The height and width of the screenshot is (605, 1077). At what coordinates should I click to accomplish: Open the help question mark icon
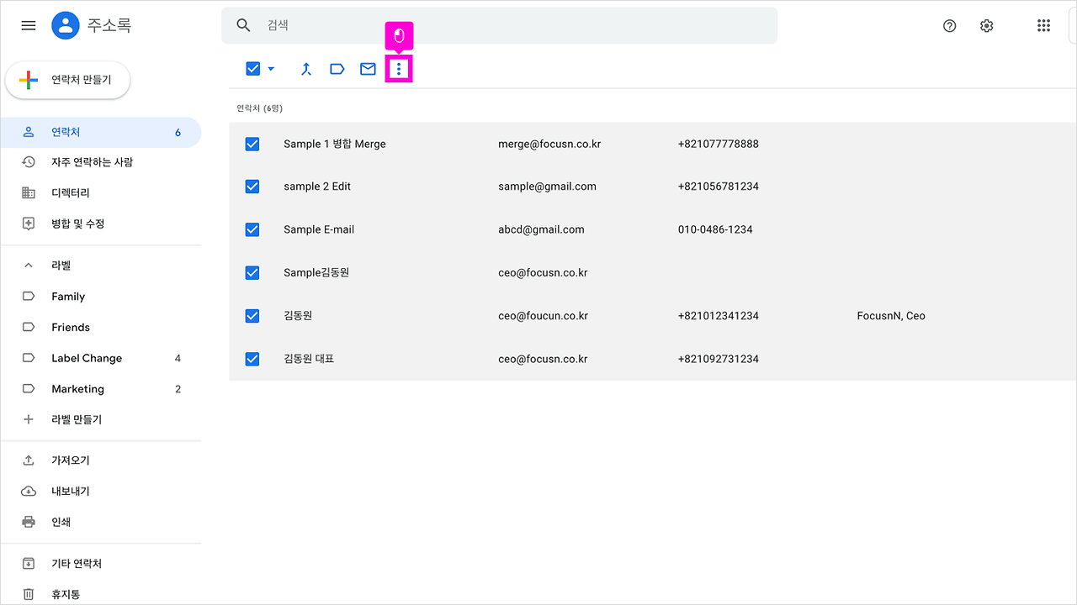950,26
